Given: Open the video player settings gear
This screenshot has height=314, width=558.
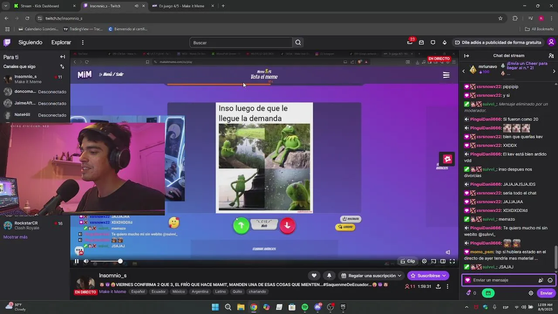Looking at the screenshot, I should pyautogui.click(x=424, y=261).
